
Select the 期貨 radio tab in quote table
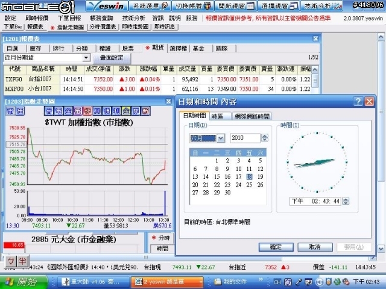click(154, 48)
